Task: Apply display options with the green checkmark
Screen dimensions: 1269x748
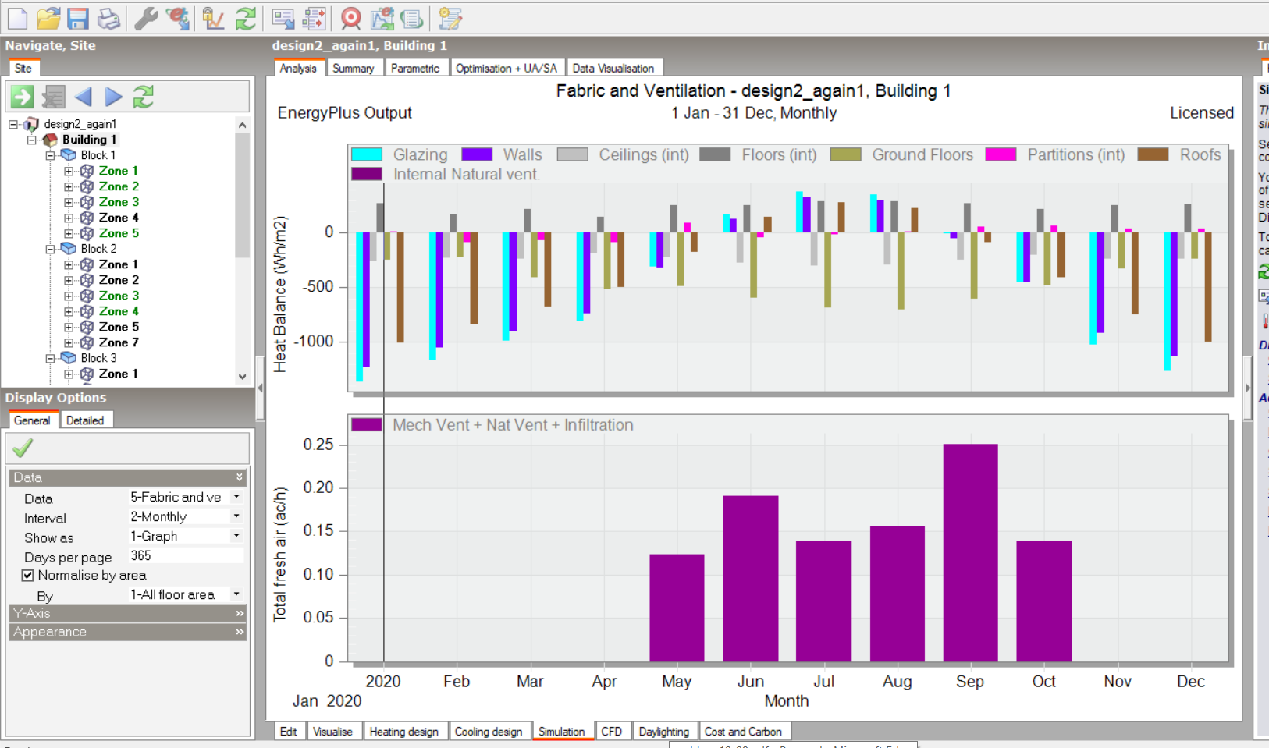Action: [x=23, y=448]
